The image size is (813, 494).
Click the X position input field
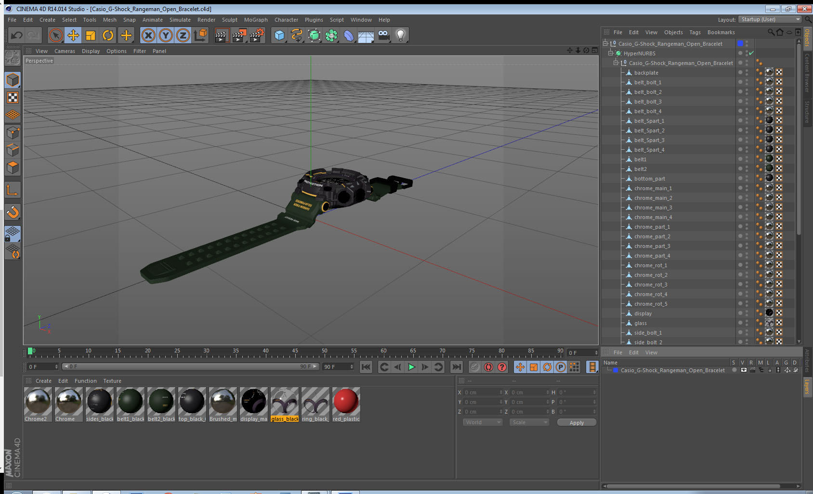(x=483, y=392)
